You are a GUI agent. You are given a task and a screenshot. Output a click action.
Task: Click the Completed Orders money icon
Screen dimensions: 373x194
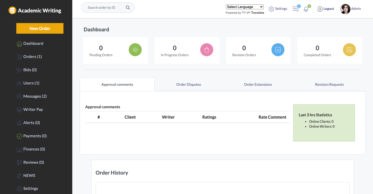coord(349,50)
